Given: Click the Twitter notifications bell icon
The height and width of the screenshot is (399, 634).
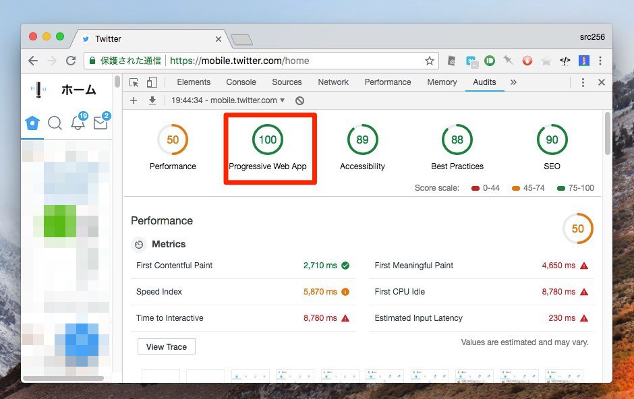Looking at the screenshot, I should pos(78,123).
